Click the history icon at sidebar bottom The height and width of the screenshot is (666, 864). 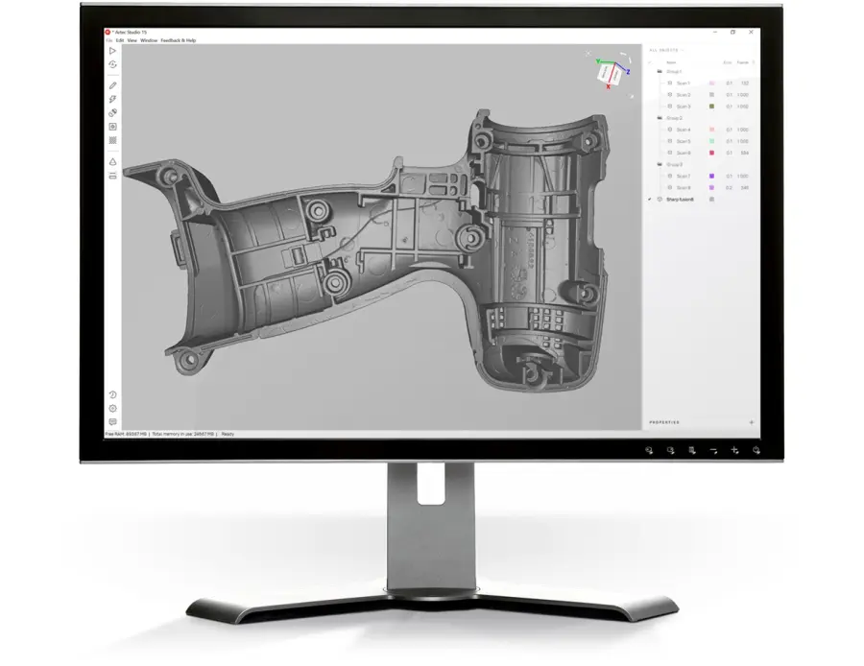(114, 394)
